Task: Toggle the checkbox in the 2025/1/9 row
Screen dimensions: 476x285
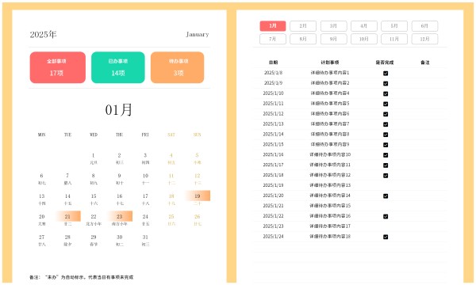Action: click(386, 84)
